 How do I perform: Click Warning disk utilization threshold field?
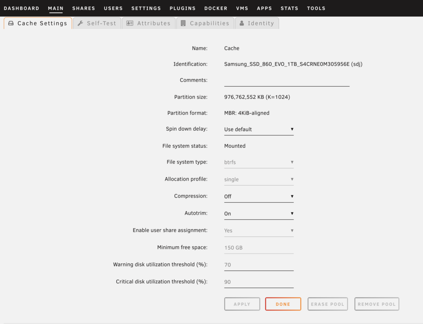coord(259,265)
